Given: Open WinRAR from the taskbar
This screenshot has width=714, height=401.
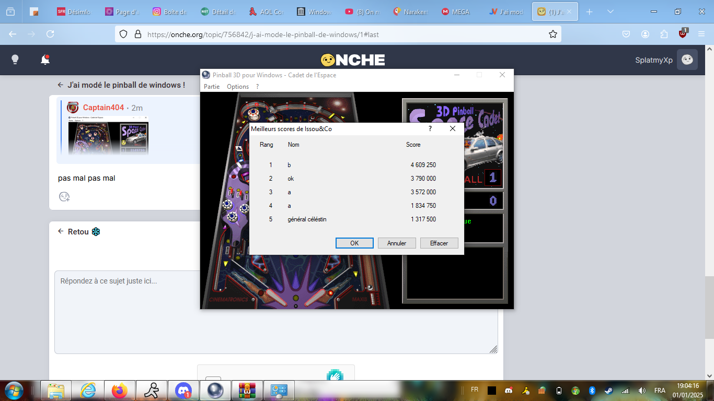Looking at the screenshot, I should click(x=247, y=391).
